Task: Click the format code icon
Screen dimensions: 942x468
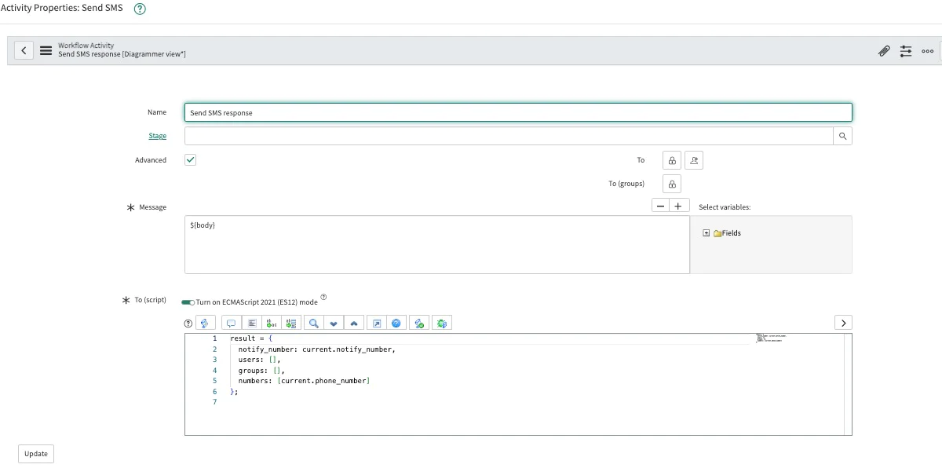Action: (252, 323)
